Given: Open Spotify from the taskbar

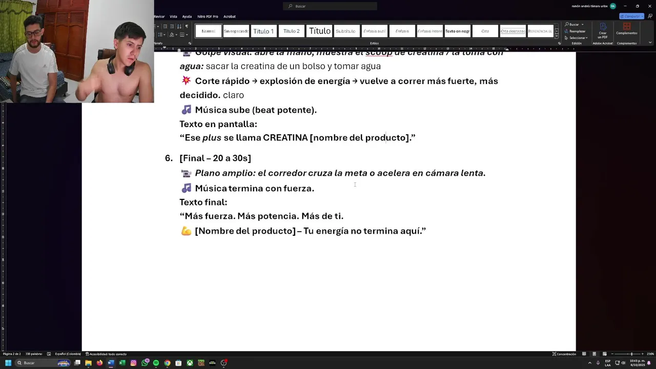Looking at the screenshot, I should pos(156,363).
